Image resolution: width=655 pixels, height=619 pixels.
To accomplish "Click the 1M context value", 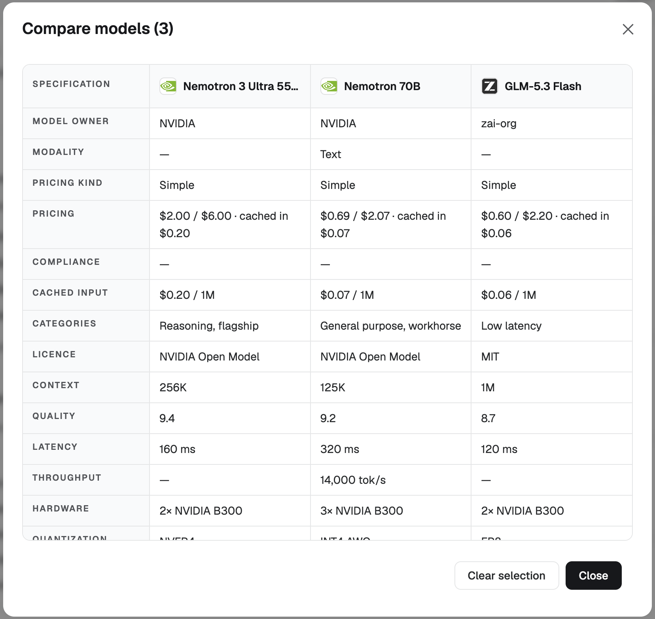I will pyautogui.click(x=488, y=388).
